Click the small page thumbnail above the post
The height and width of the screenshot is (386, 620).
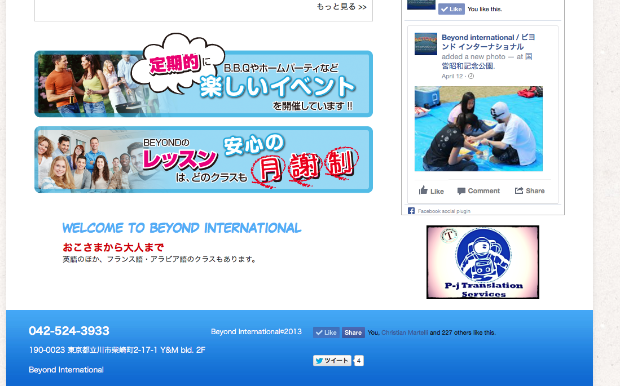point(421,5)
